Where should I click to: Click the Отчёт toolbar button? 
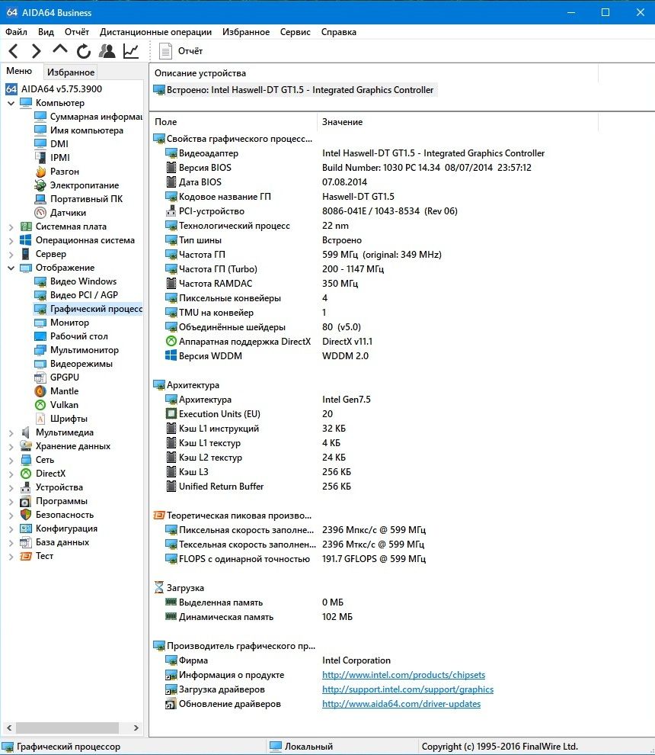tap(181, 51)
